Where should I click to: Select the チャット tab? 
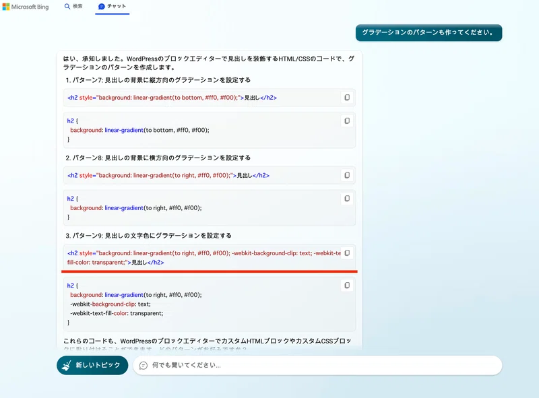click(x=112, y=6)
